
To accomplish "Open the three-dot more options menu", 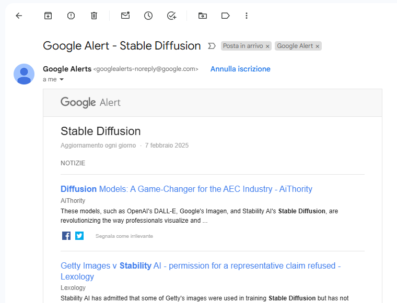I will (247, 16).
